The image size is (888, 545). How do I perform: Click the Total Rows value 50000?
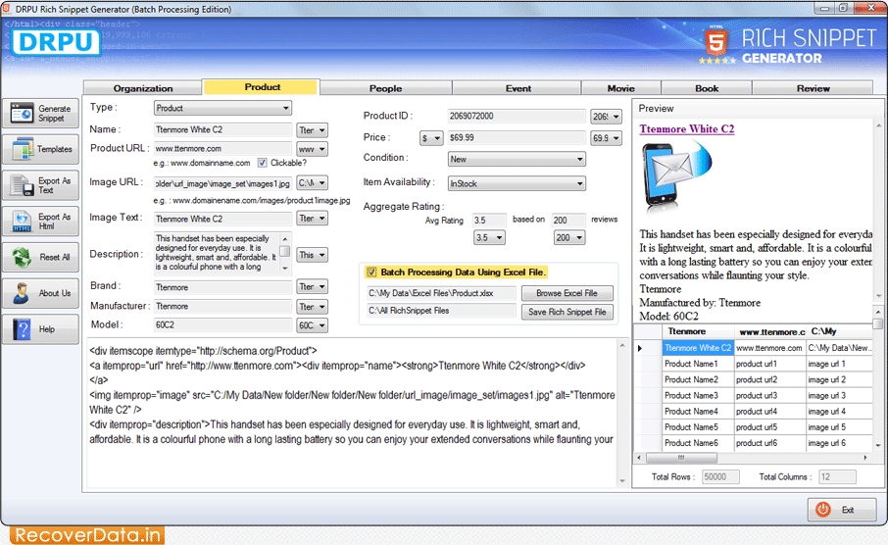tap(720, 477)
